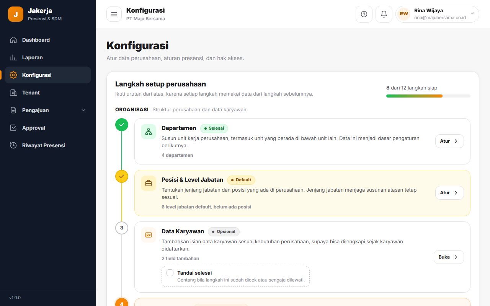Click the Approval checkmark icon
Viewport: 490px width, 306px height.
tap(13, 128)
